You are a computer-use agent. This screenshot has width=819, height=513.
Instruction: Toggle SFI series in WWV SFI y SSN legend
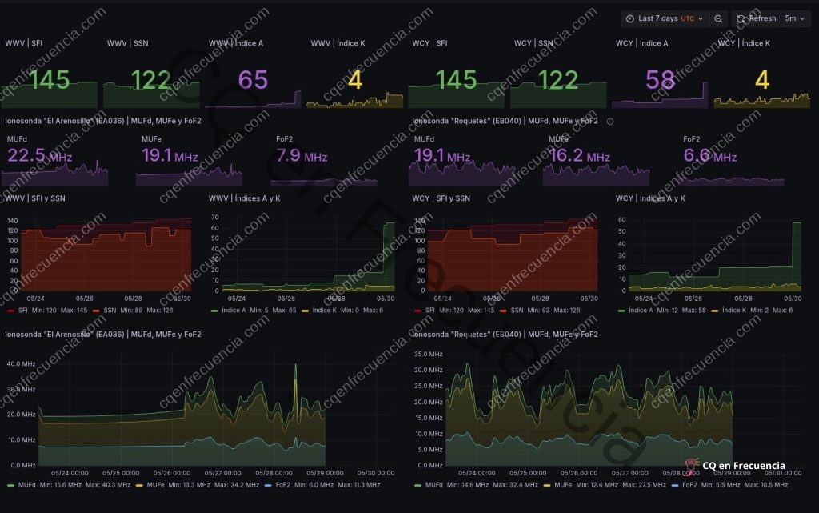pyautogui.click(x=29, y=310)
